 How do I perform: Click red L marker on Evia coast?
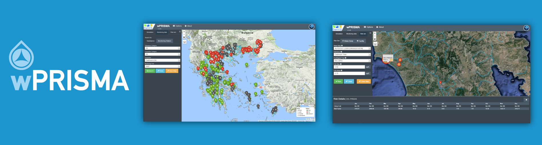(x=227, y=72)
